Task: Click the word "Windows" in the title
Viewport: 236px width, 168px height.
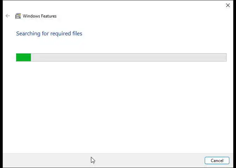Action: (x=31, y=16)
